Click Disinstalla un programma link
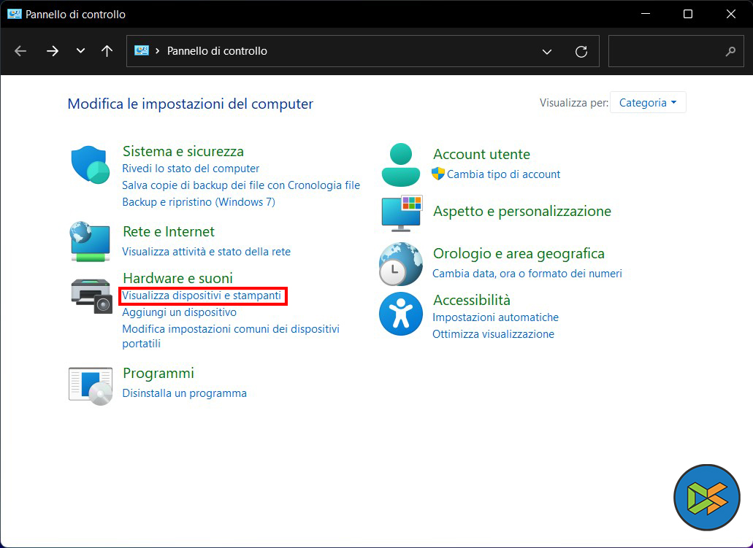The image size is (753, 548). click(184, 393)
